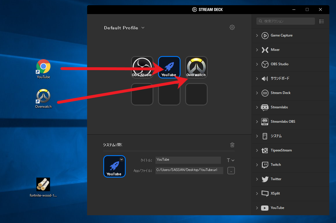Viewport: 336px width, 223px height.
Task: Click the Twitch category icon
Action: [265, 165]
